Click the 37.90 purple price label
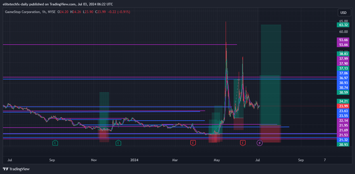 click(344, 63)
